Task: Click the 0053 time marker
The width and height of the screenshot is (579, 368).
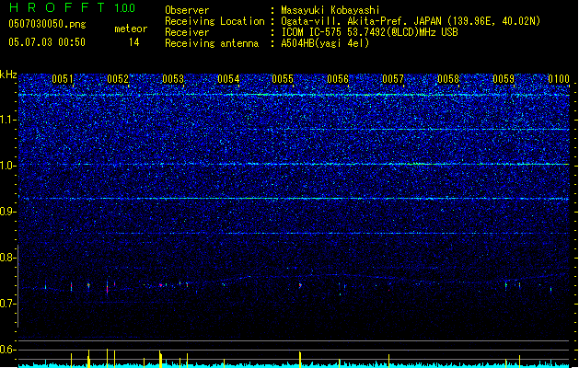Action: click(173, 79)
